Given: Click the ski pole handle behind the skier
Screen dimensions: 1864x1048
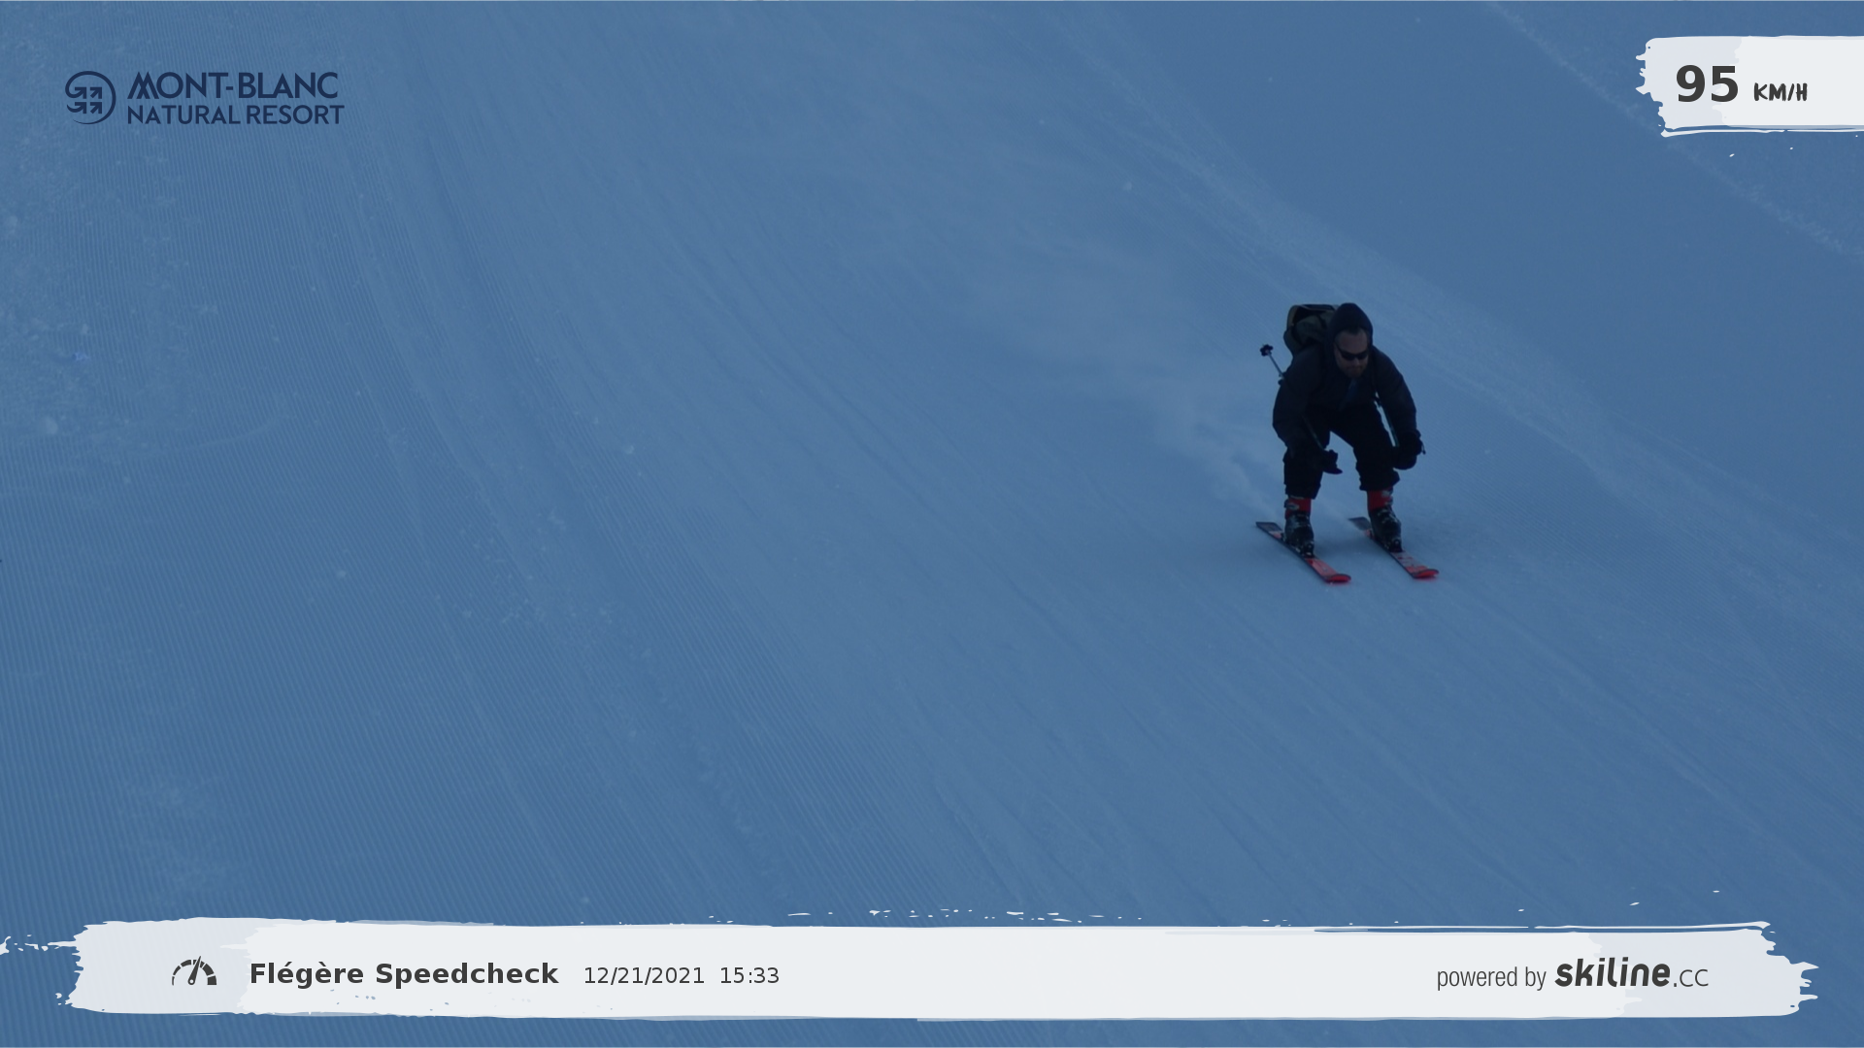Looking at the screenshot, I should tap(1267, 350).
